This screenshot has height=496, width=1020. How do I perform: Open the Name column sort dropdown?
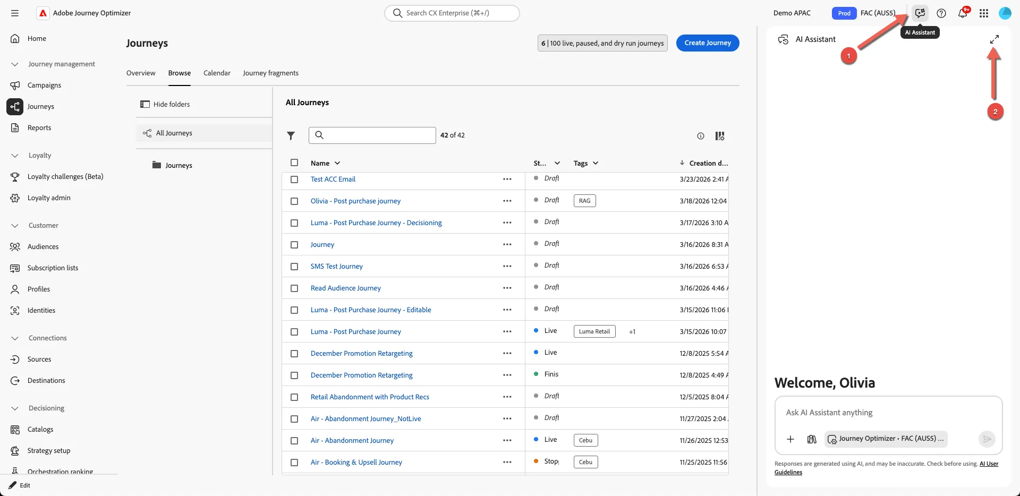click(337, 164)
